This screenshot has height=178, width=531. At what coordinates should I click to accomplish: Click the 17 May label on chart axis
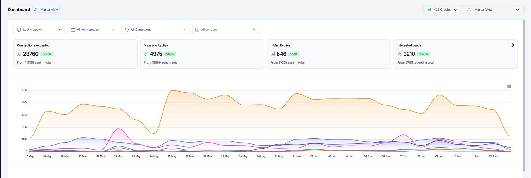click(29, 157)
